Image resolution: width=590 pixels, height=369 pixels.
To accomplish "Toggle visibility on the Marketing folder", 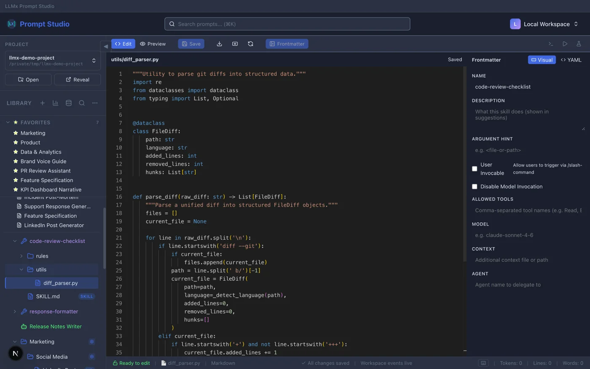I will point(92,342).
